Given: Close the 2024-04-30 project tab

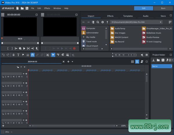Looking at the screenshot, I should tap(64, 62).
